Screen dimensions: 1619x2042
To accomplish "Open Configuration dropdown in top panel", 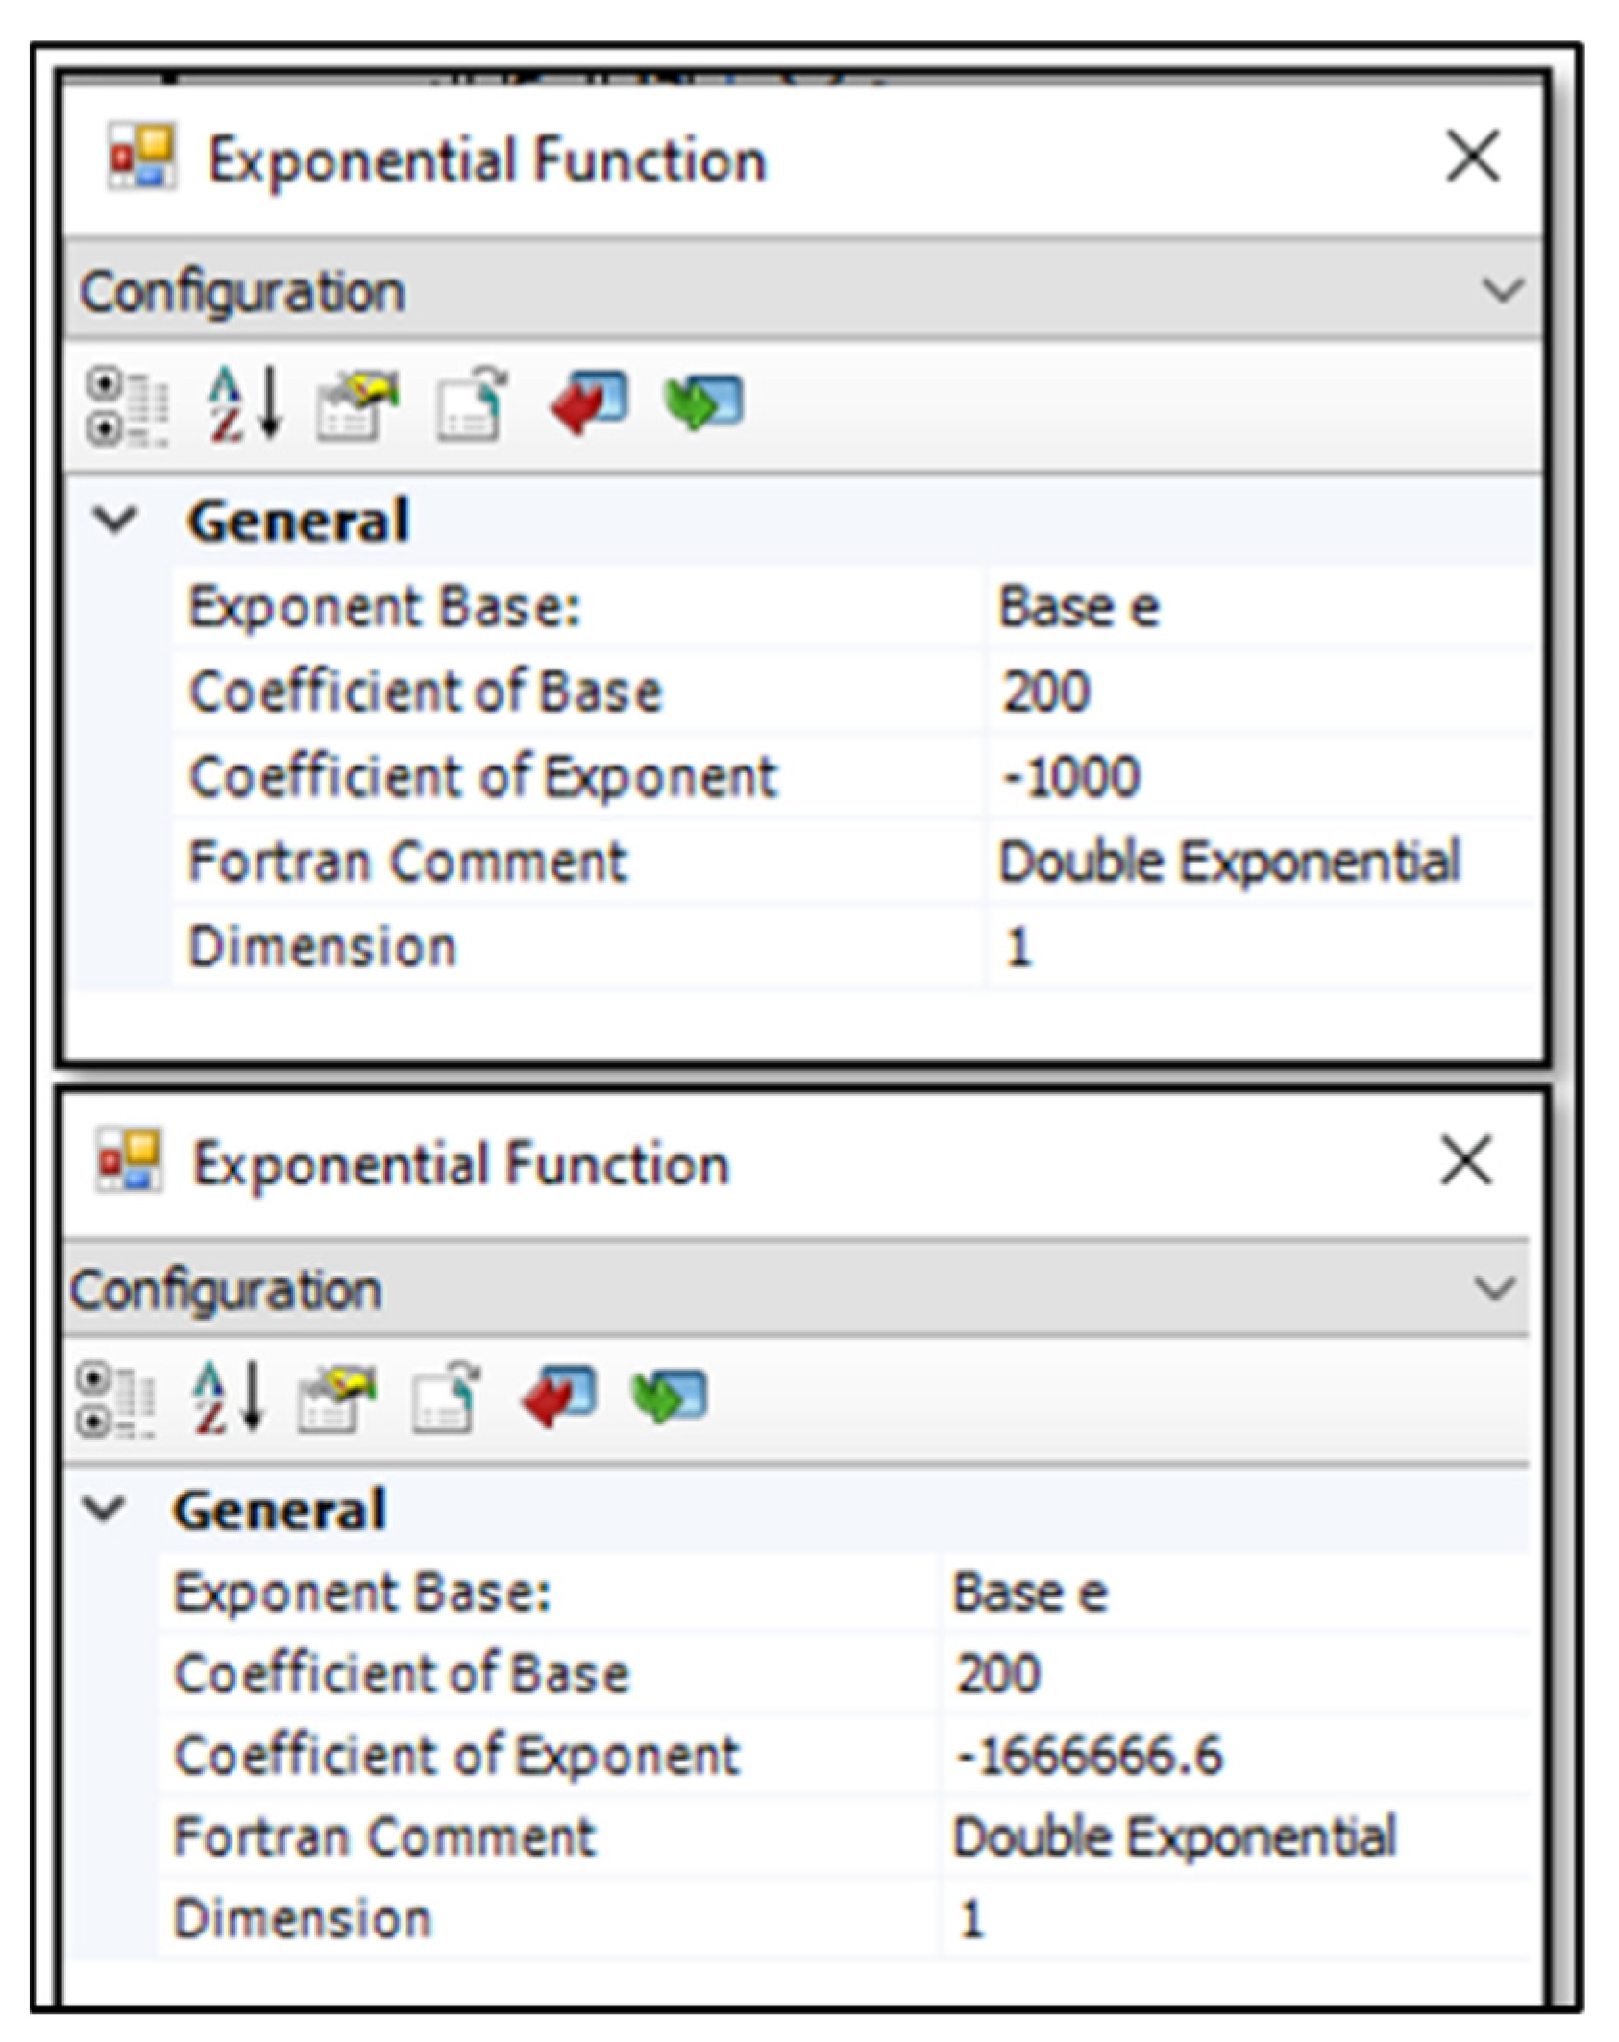I will point(1502,290).
